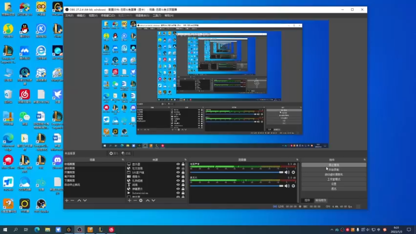This screenshot has height=234, width=416.
Task: Open the 场景集合(S) menu
Action: (142, 16)
